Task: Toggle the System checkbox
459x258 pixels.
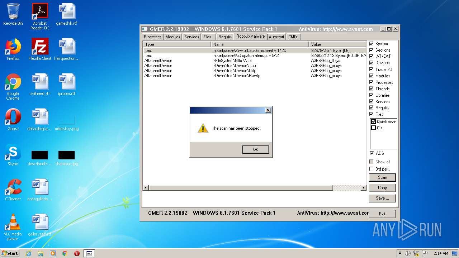Action: (371, 44)
